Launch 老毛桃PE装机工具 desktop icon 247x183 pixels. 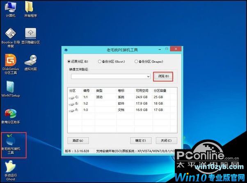[x=11, y=144]
